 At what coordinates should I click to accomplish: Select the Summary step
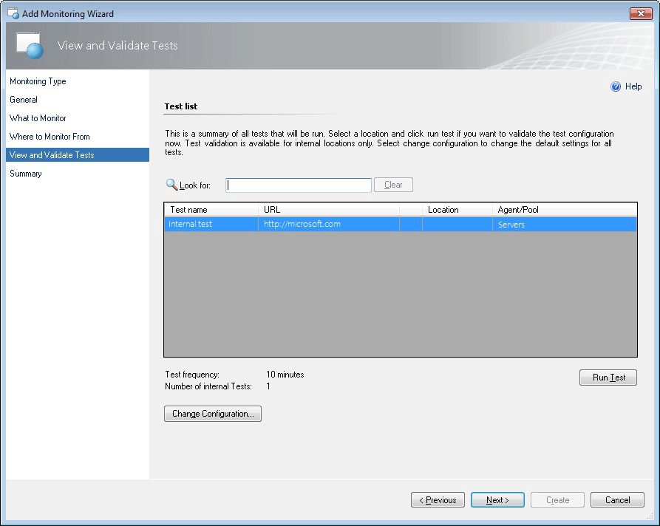coord(27,174)
